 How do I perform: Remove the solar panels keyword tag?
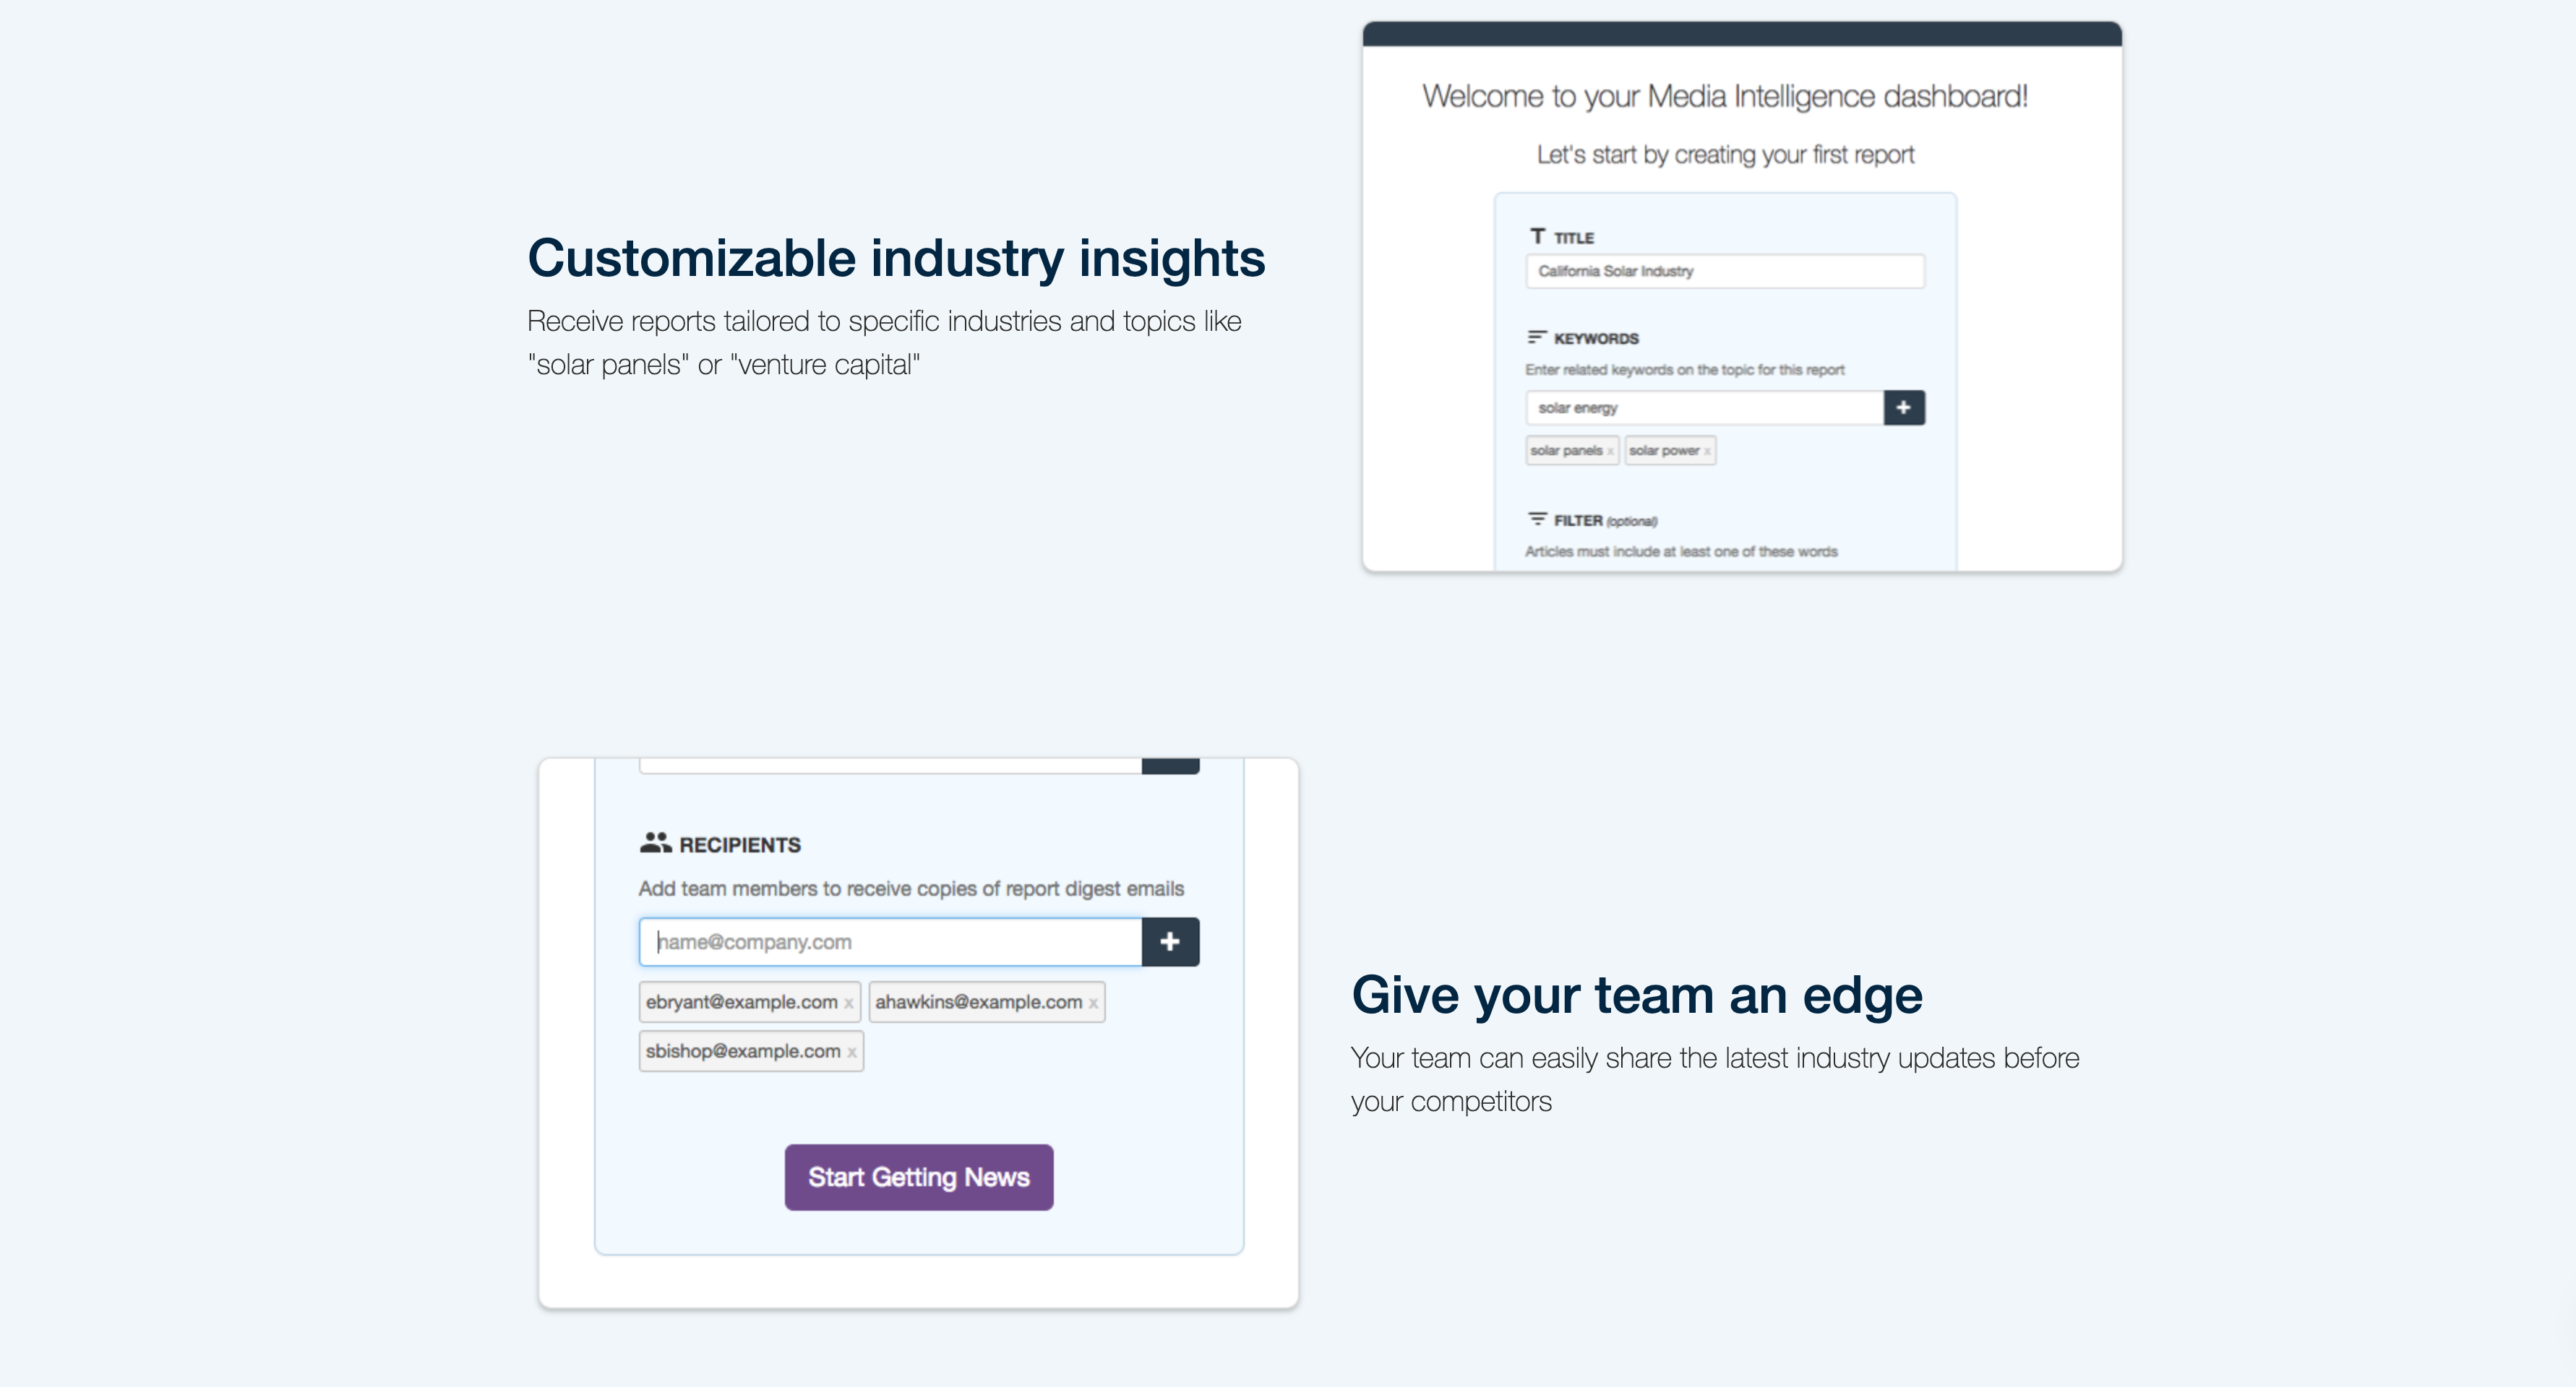click(x=1610, y=451)
